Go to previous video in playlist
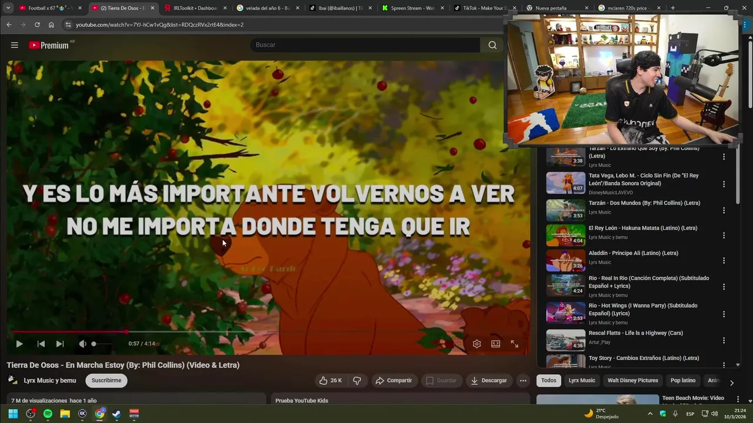Screen dimensions: 753x423 coord(41,344)
